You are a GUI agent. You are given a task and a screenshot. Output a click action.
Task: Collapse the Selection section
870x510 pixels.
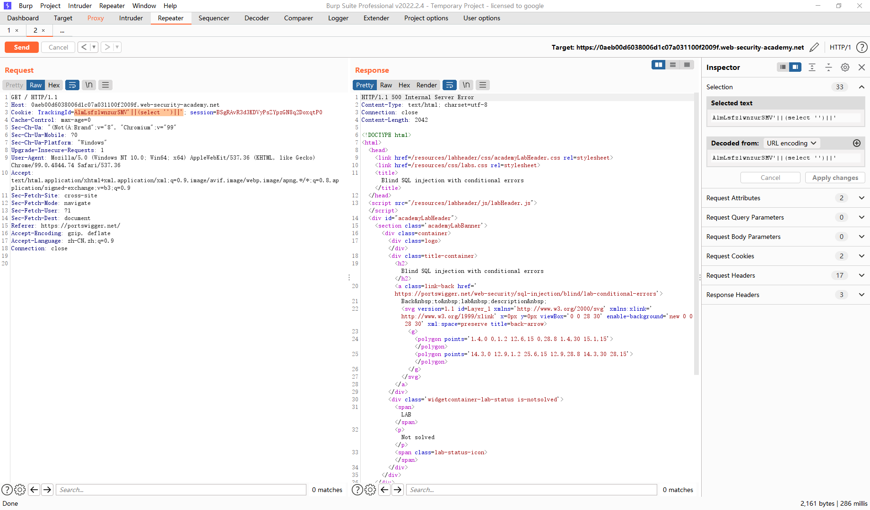pyautogui.click(x=861, y=87)
